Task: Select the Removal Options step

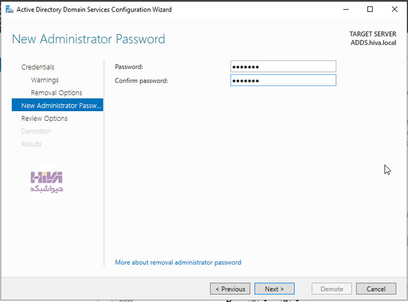Action: coord(56,93)
